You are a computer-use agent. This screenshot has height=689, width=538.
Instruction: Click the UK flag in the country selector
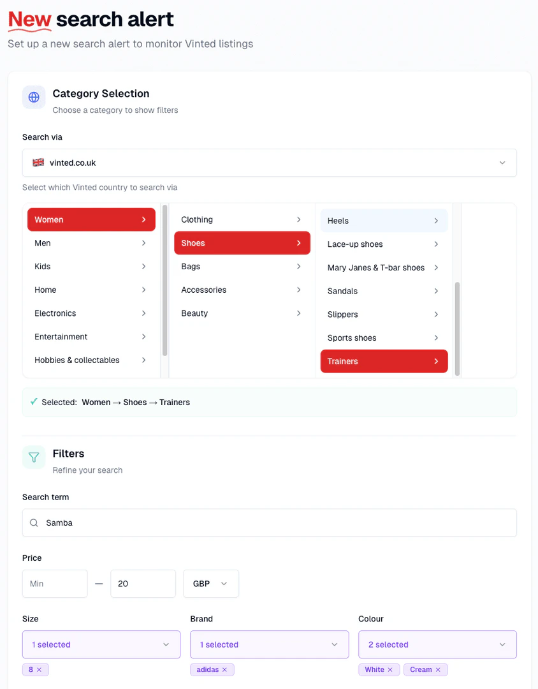click(x=38, y=163)
